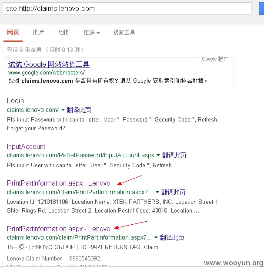This screenshot has height=267, width=264.
Task: Open the InputAccount search result
Action: point(26,147)
